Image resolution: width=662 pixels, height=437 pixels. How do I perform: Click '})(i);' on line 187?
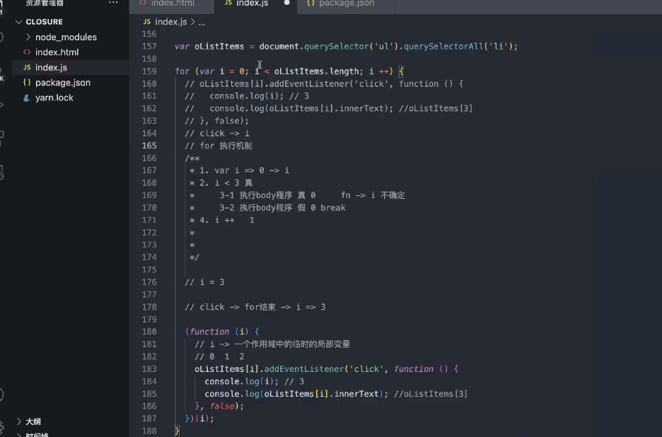click(199, 419)
